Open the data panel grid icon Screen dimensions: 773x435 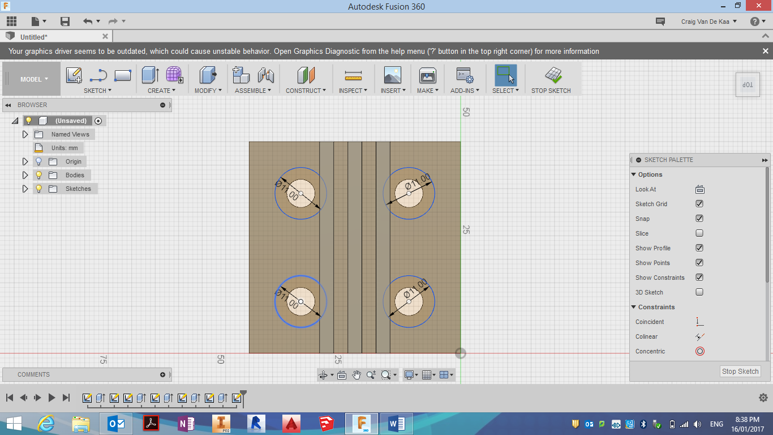tap(11, 22)
